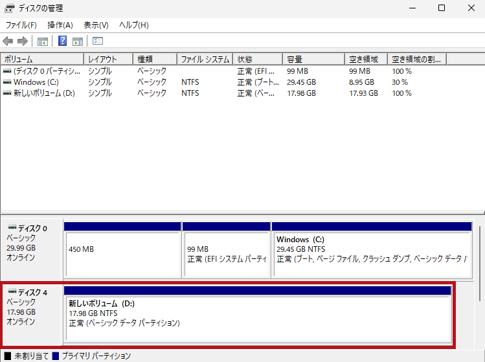The height and width of the screenshot is (362, 485).
Task: Open the 表示(V) menu
Action: click(96, 25)
